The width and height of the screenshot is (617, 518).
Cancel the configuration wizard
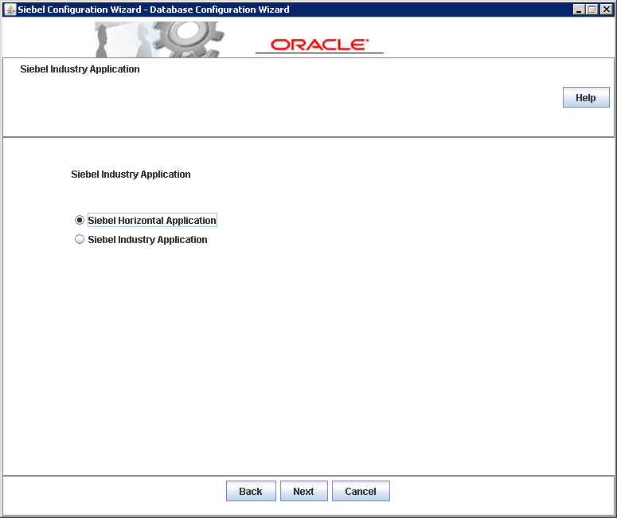click(361, 491)
